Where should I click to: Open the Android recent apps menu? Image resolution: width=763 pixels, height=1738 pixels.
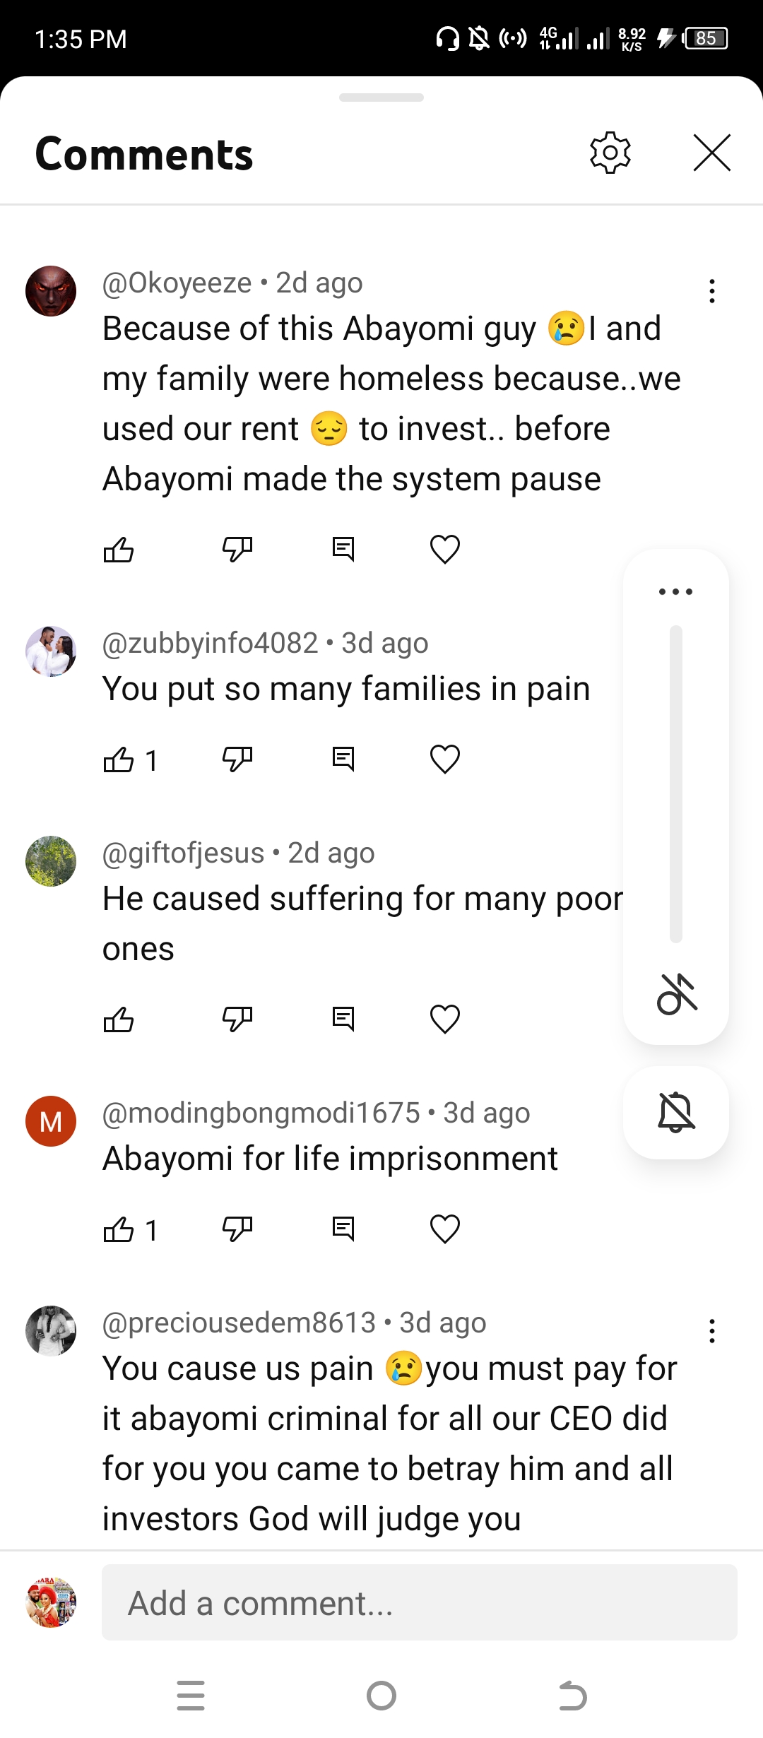[191, 1696]
